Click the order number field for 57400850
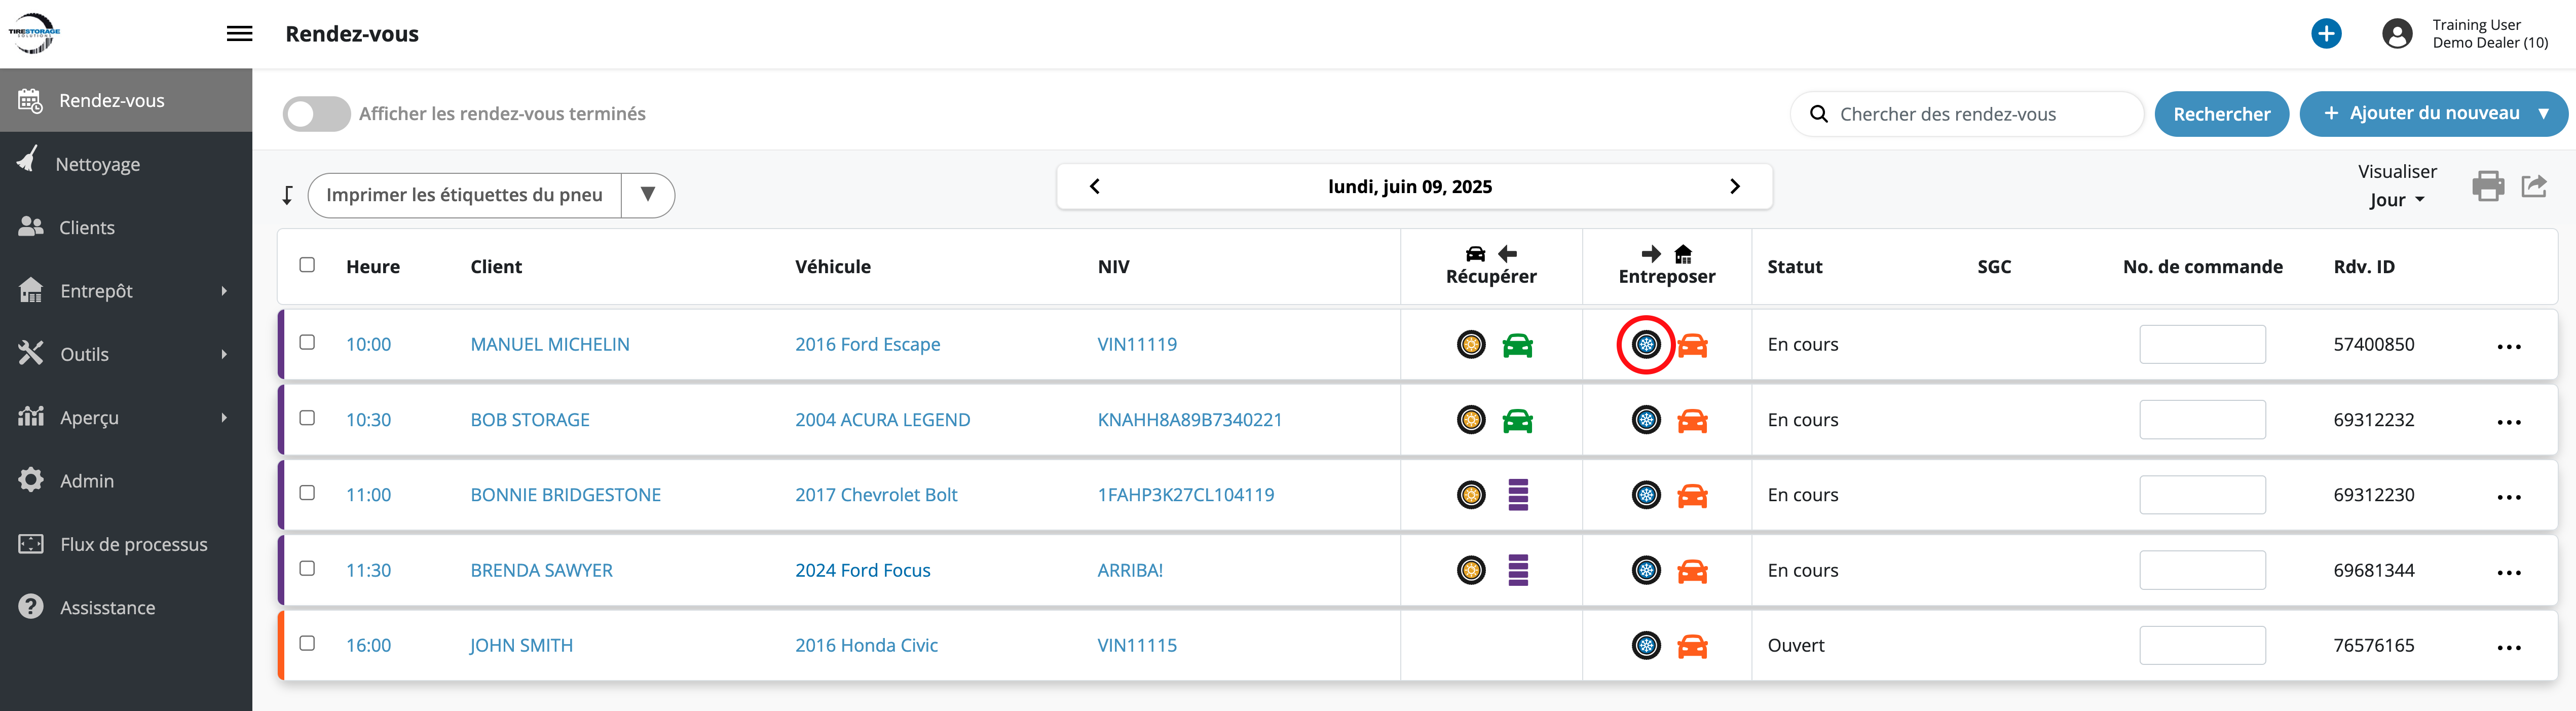The width and height of the screenshot is (2576, 711). [2201, 345]
